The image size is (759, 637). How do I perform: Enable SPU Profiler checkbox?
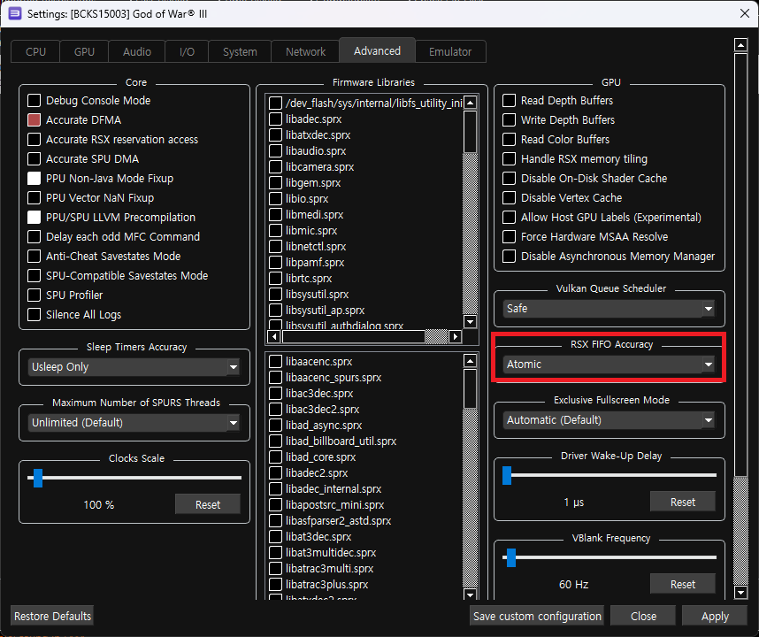pos(34,295)
